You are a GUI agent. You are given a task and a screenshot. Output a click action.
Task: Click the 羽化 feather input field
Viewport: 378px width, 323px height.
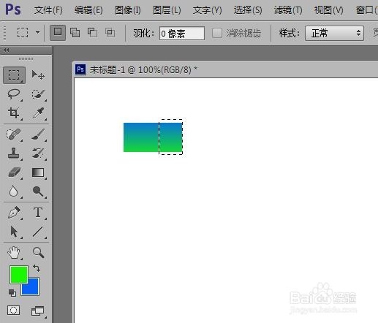point(182,33)
